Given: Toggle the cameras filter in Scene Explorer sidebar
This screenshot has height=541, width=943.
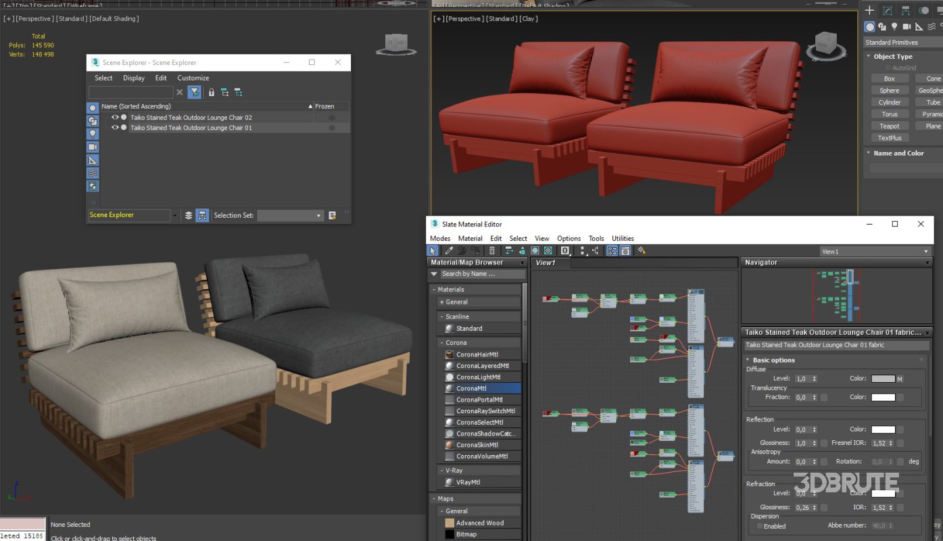Looking at the screenshot, I should [93, 147].
